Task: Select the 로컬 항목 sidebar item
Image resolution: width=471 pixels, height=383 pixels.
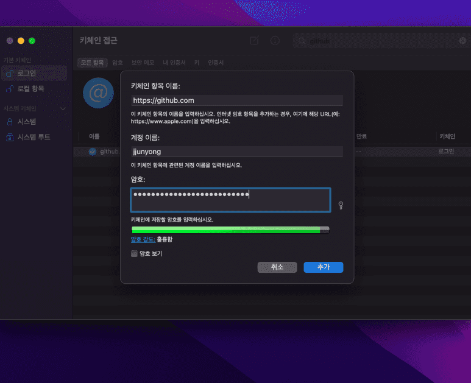Action: click(30, 89)
